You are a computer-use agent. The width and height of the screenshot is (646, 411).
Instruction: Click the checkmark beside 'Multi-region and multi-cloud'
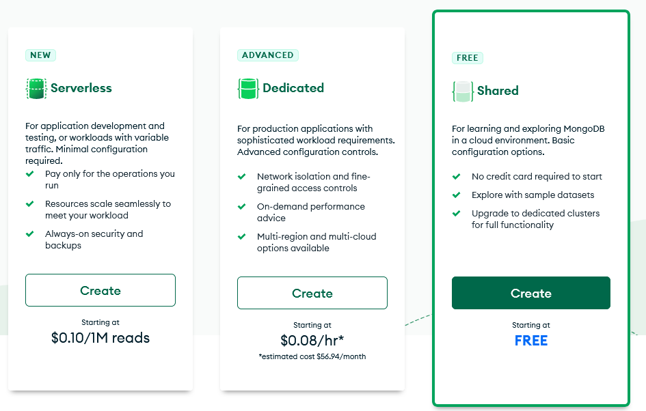(x=242, y=236)
